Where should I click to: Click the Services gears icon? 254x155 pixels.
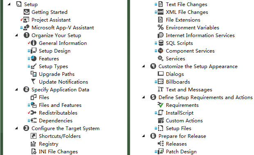point(161,58)
